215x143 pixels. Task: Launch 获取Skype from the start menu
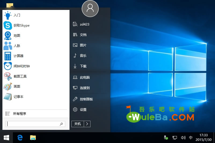tap(21, 25)
